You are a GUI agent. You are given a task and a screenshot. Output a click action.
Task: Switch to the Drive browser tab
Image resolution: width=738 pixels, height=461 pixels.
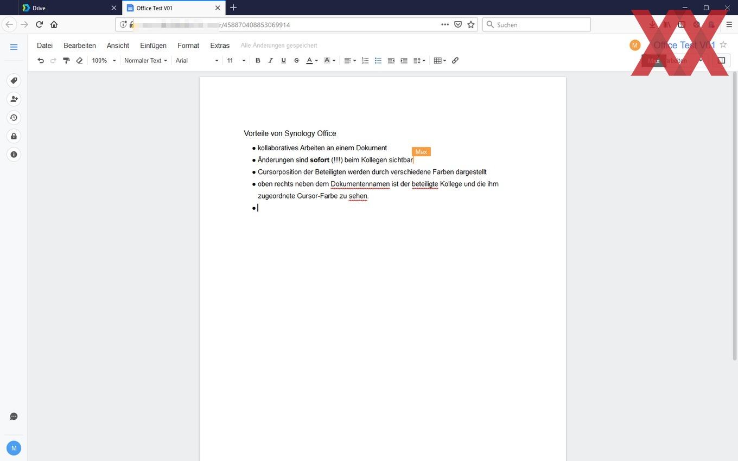[x=69, y=8]
